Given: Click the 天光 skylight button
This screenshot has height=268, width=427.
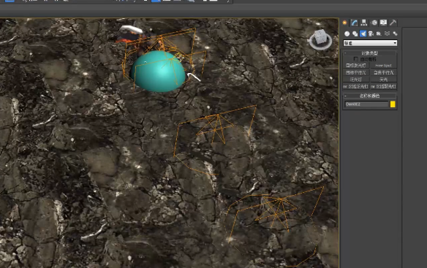Looking at the screenshot, I should (383, 80).
